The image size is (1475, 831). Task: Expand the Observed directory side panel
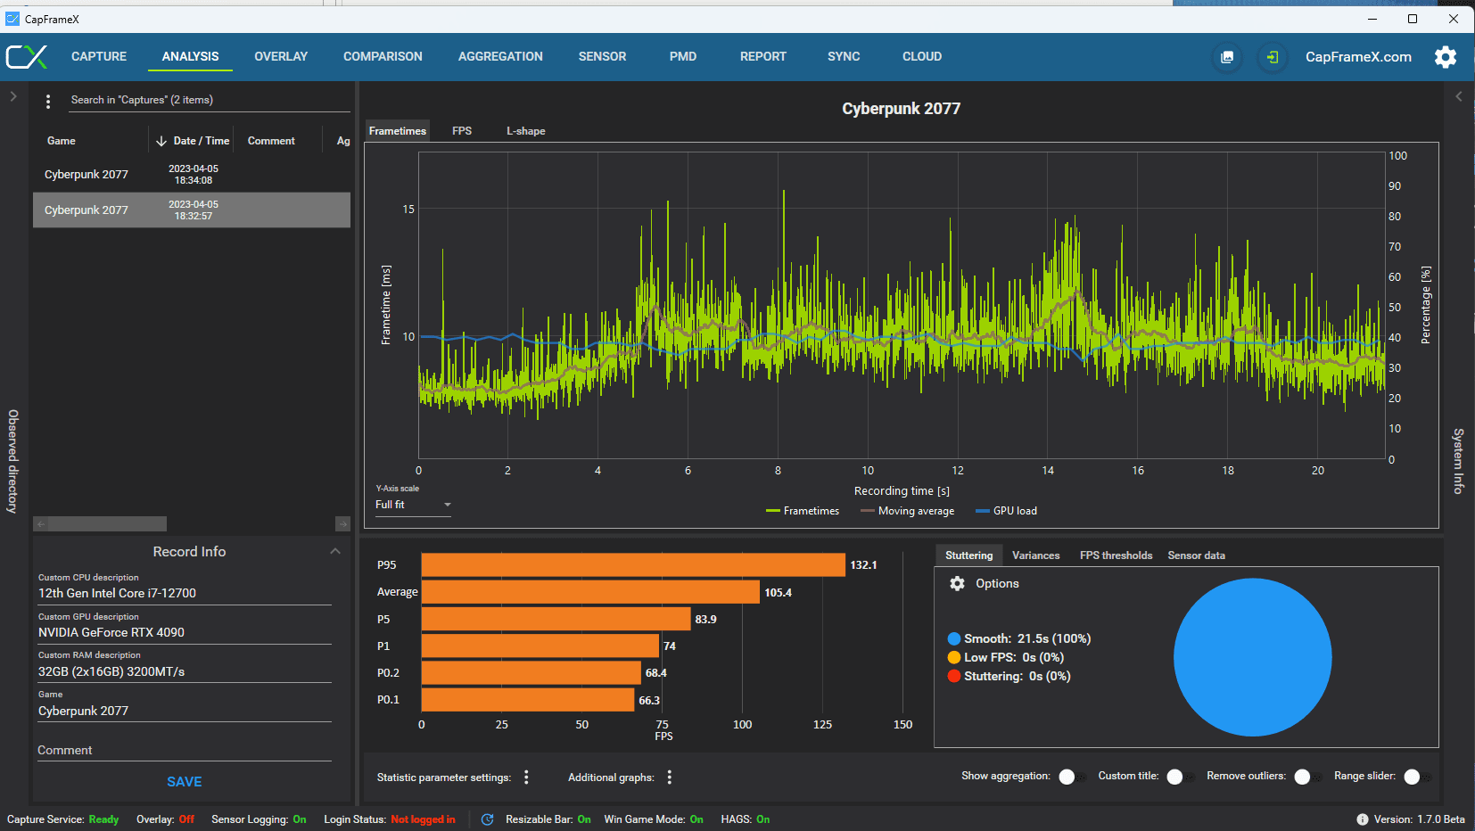tap(13, 96)
